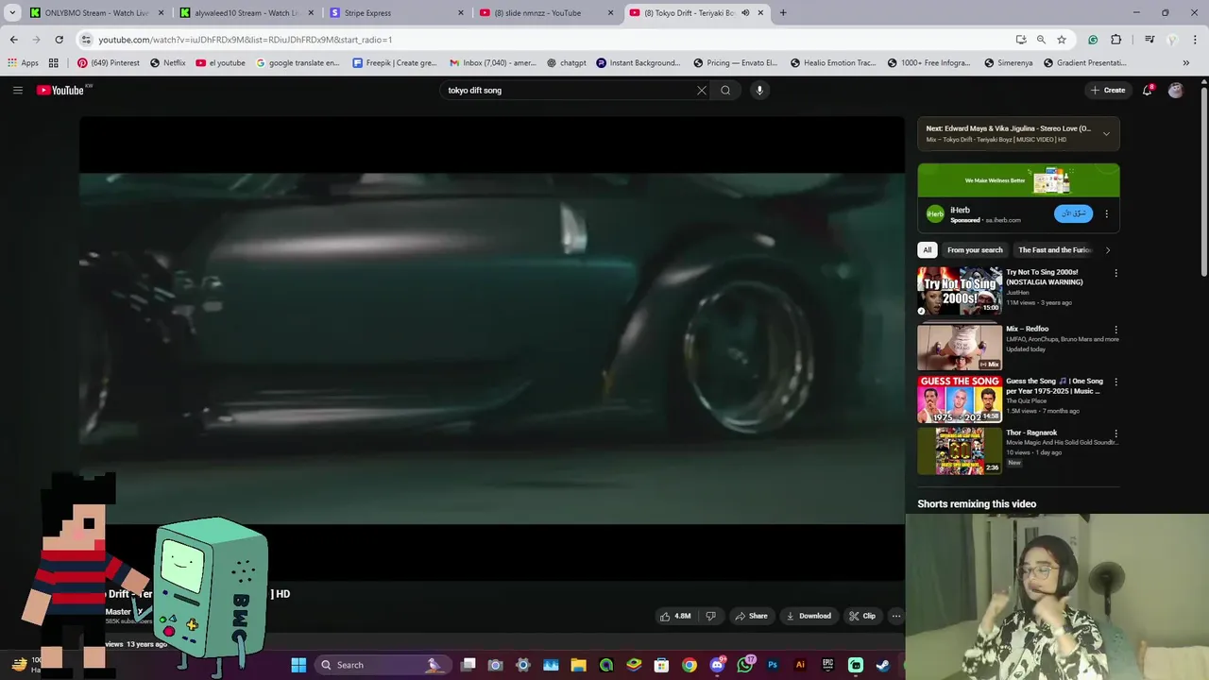
Task: Open Chrome three-dot menu
Action: tap(1195, 40)
